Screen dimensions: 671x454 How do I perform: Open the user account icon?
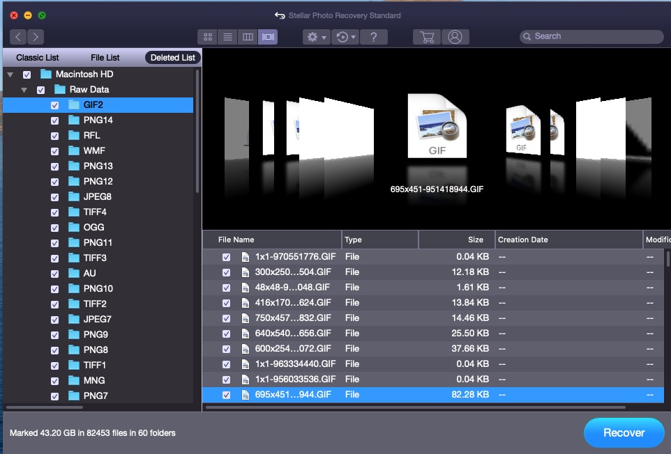coord(455,37)
